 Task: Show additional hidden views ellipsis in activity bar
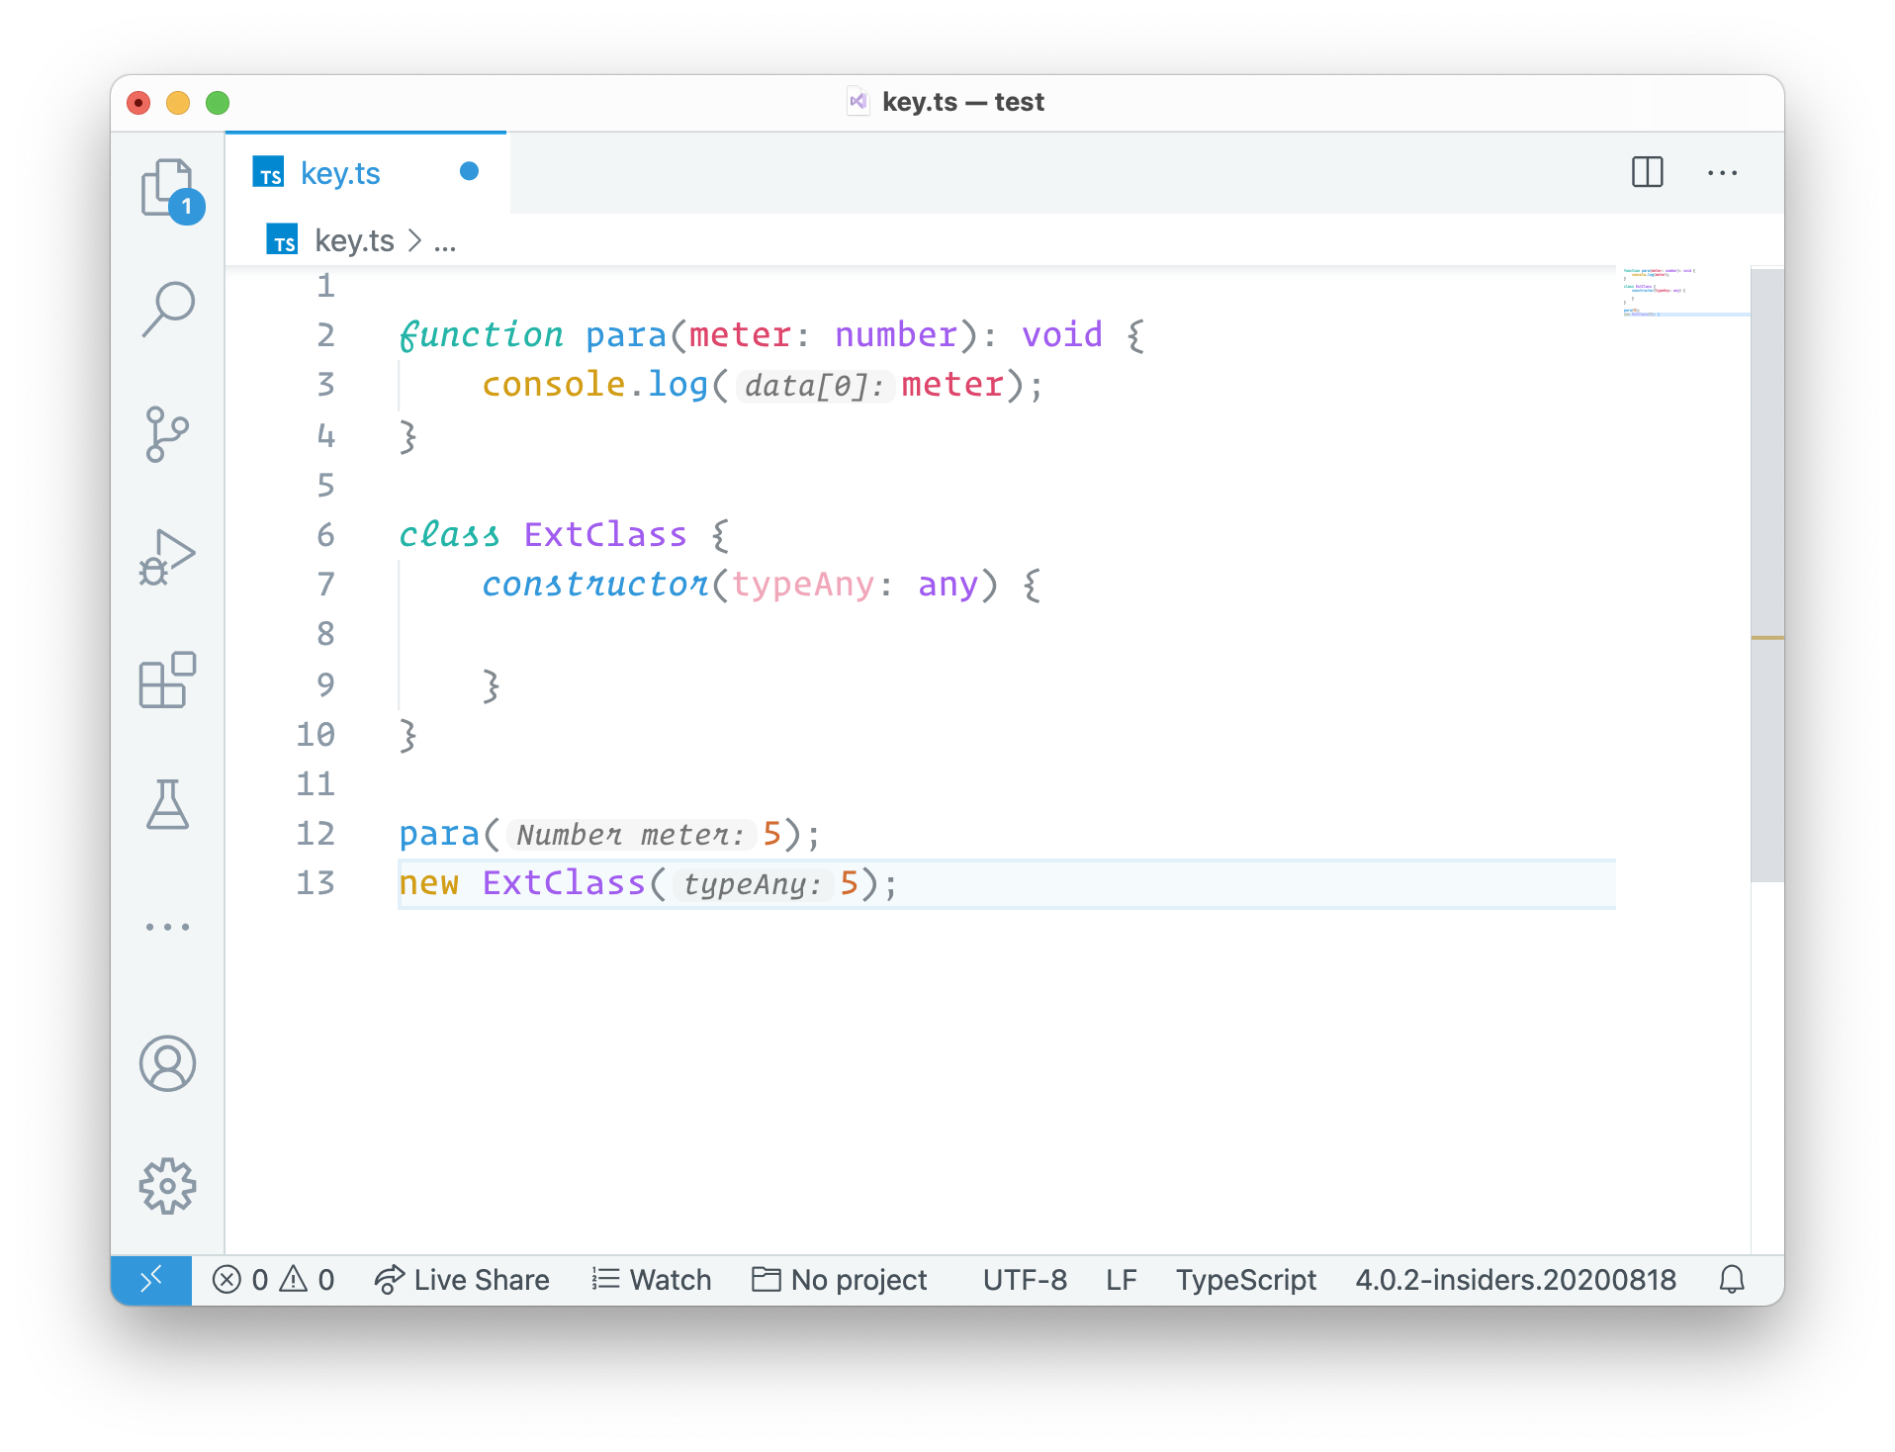pyautogui.click(x=167, y=927)
